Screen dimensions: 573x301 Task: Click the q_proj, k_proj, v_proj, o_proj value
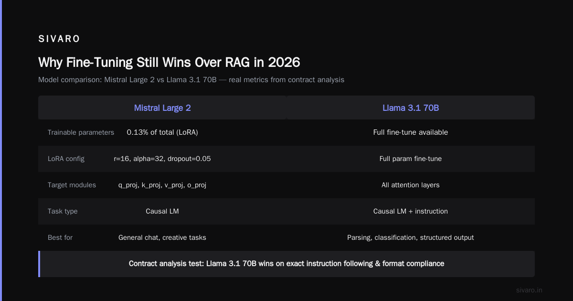[x=162, y=185]
